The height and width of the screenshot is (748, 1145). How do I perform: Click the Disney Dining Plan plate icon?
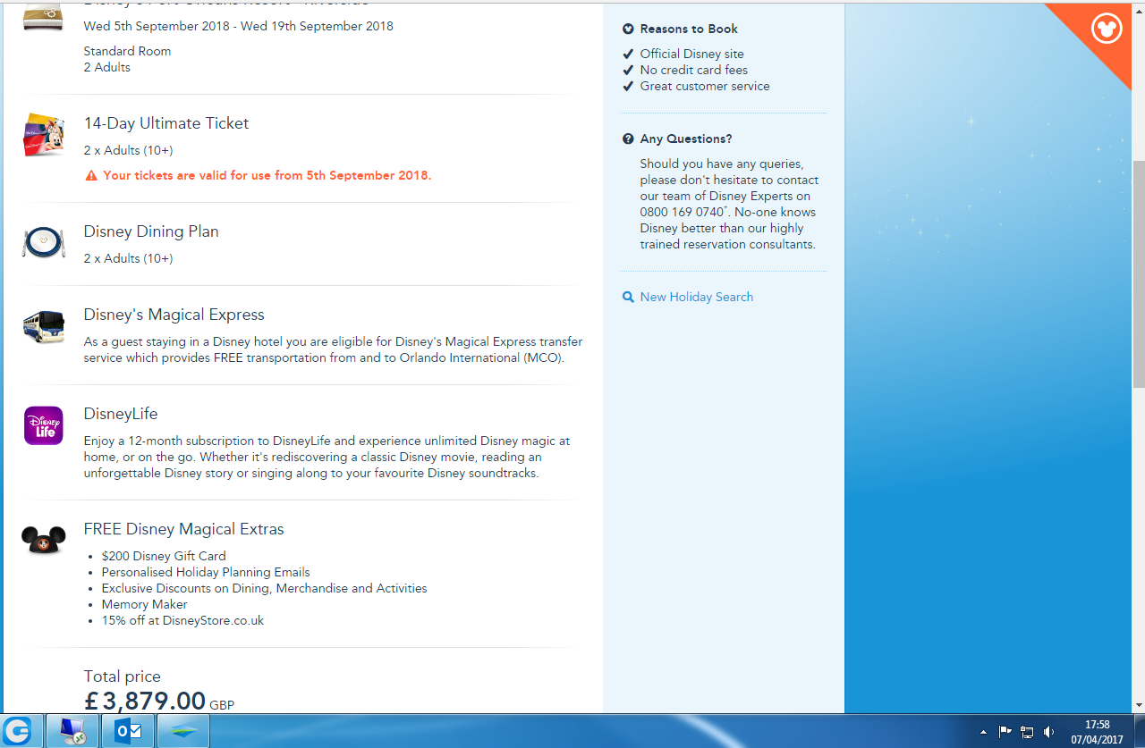(x=43, y=242)
